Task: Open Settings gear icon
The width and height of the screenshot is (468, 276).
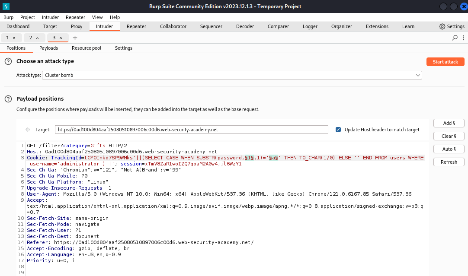Action: pyautogui.click(x=442, y=26)
